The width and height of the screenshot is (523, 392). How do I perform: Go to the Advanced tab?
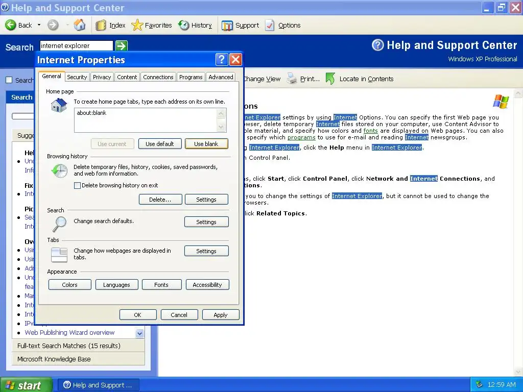[221, 77]
